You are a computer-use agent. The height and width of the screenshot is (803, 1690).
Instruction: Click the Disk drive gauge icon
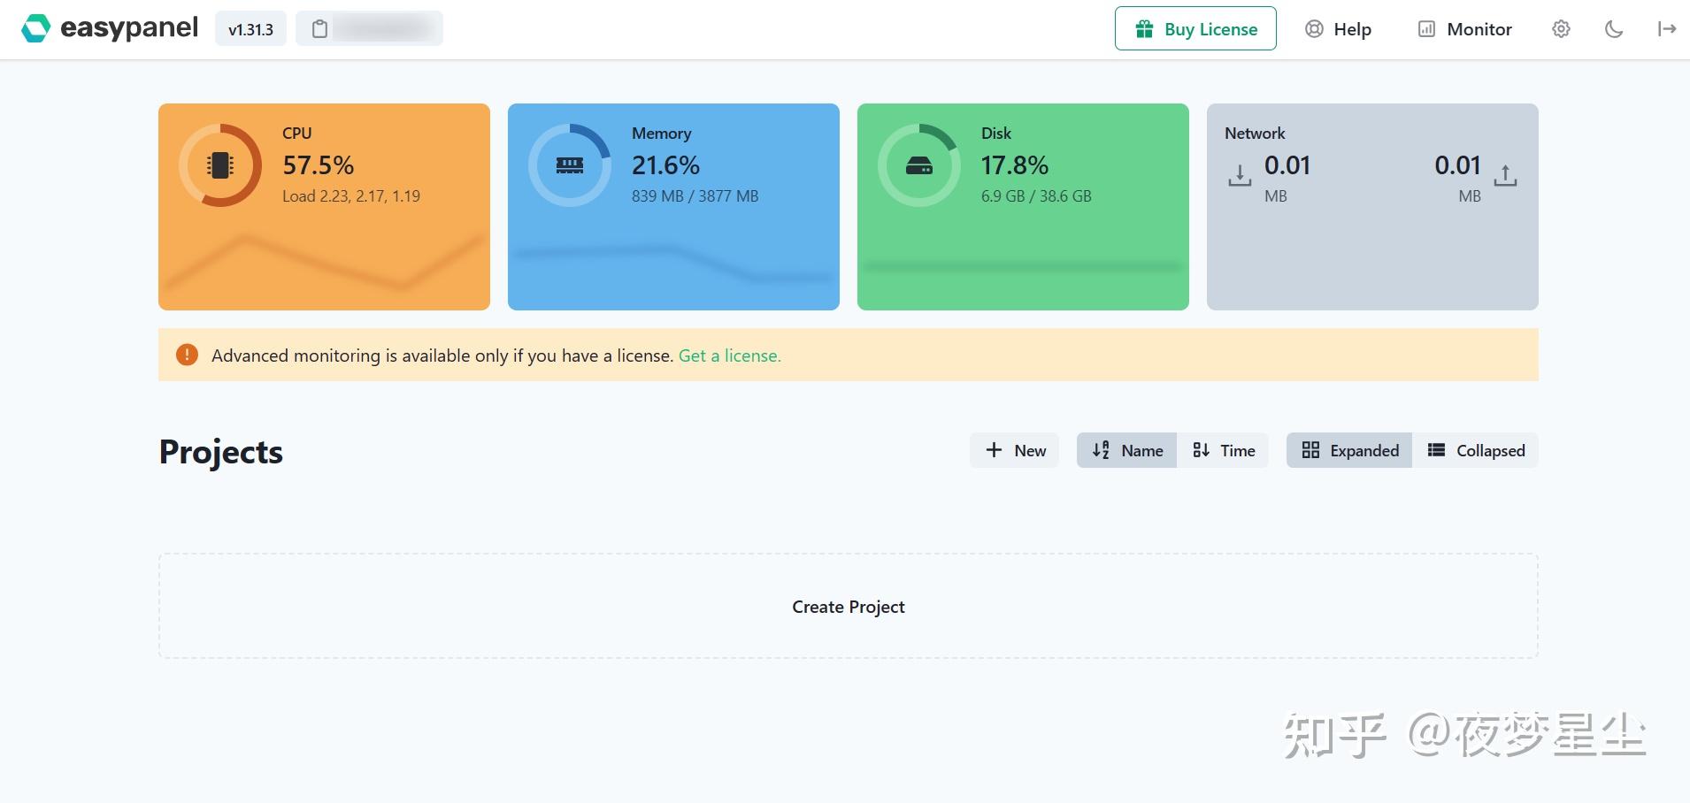pyautogui.click(x=919, y=165)
